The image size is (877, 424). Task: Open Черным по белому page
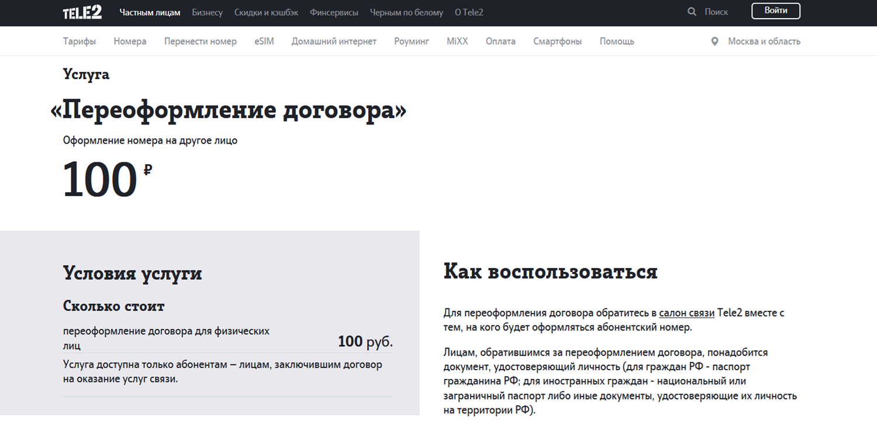(406, 12)
